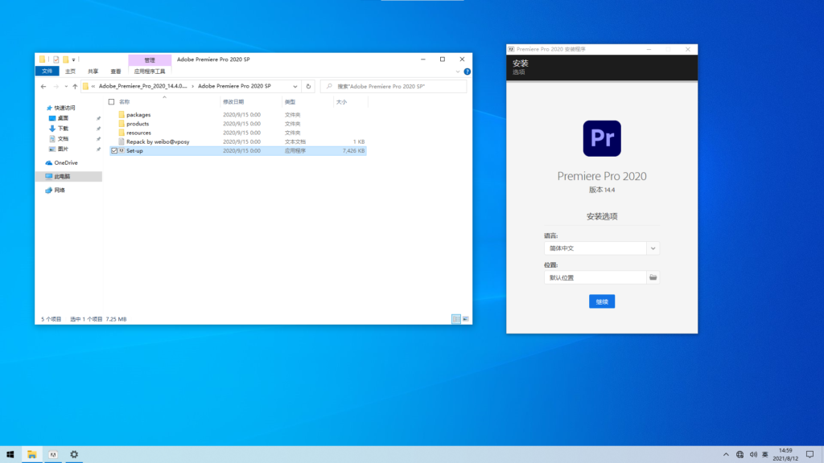
Task: Open the network globe icon in system tray
Action: [x=740, y=455]
